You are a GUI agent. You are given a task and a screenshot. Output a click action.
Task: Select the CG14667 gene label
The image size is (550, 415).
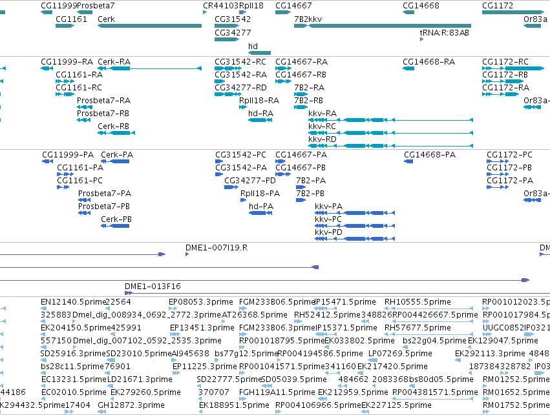(x=293, y=6)
